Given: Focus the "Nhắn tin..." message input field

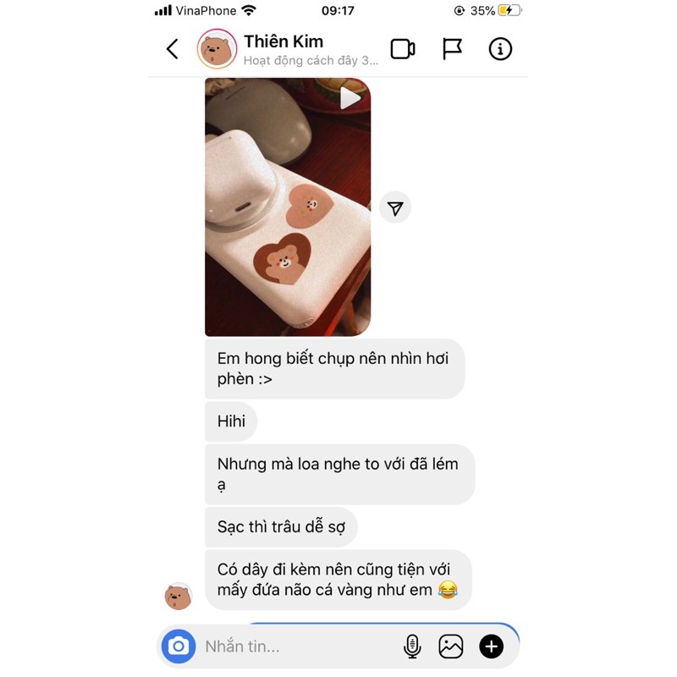Looking at the screenshot, I should point(298,647).
